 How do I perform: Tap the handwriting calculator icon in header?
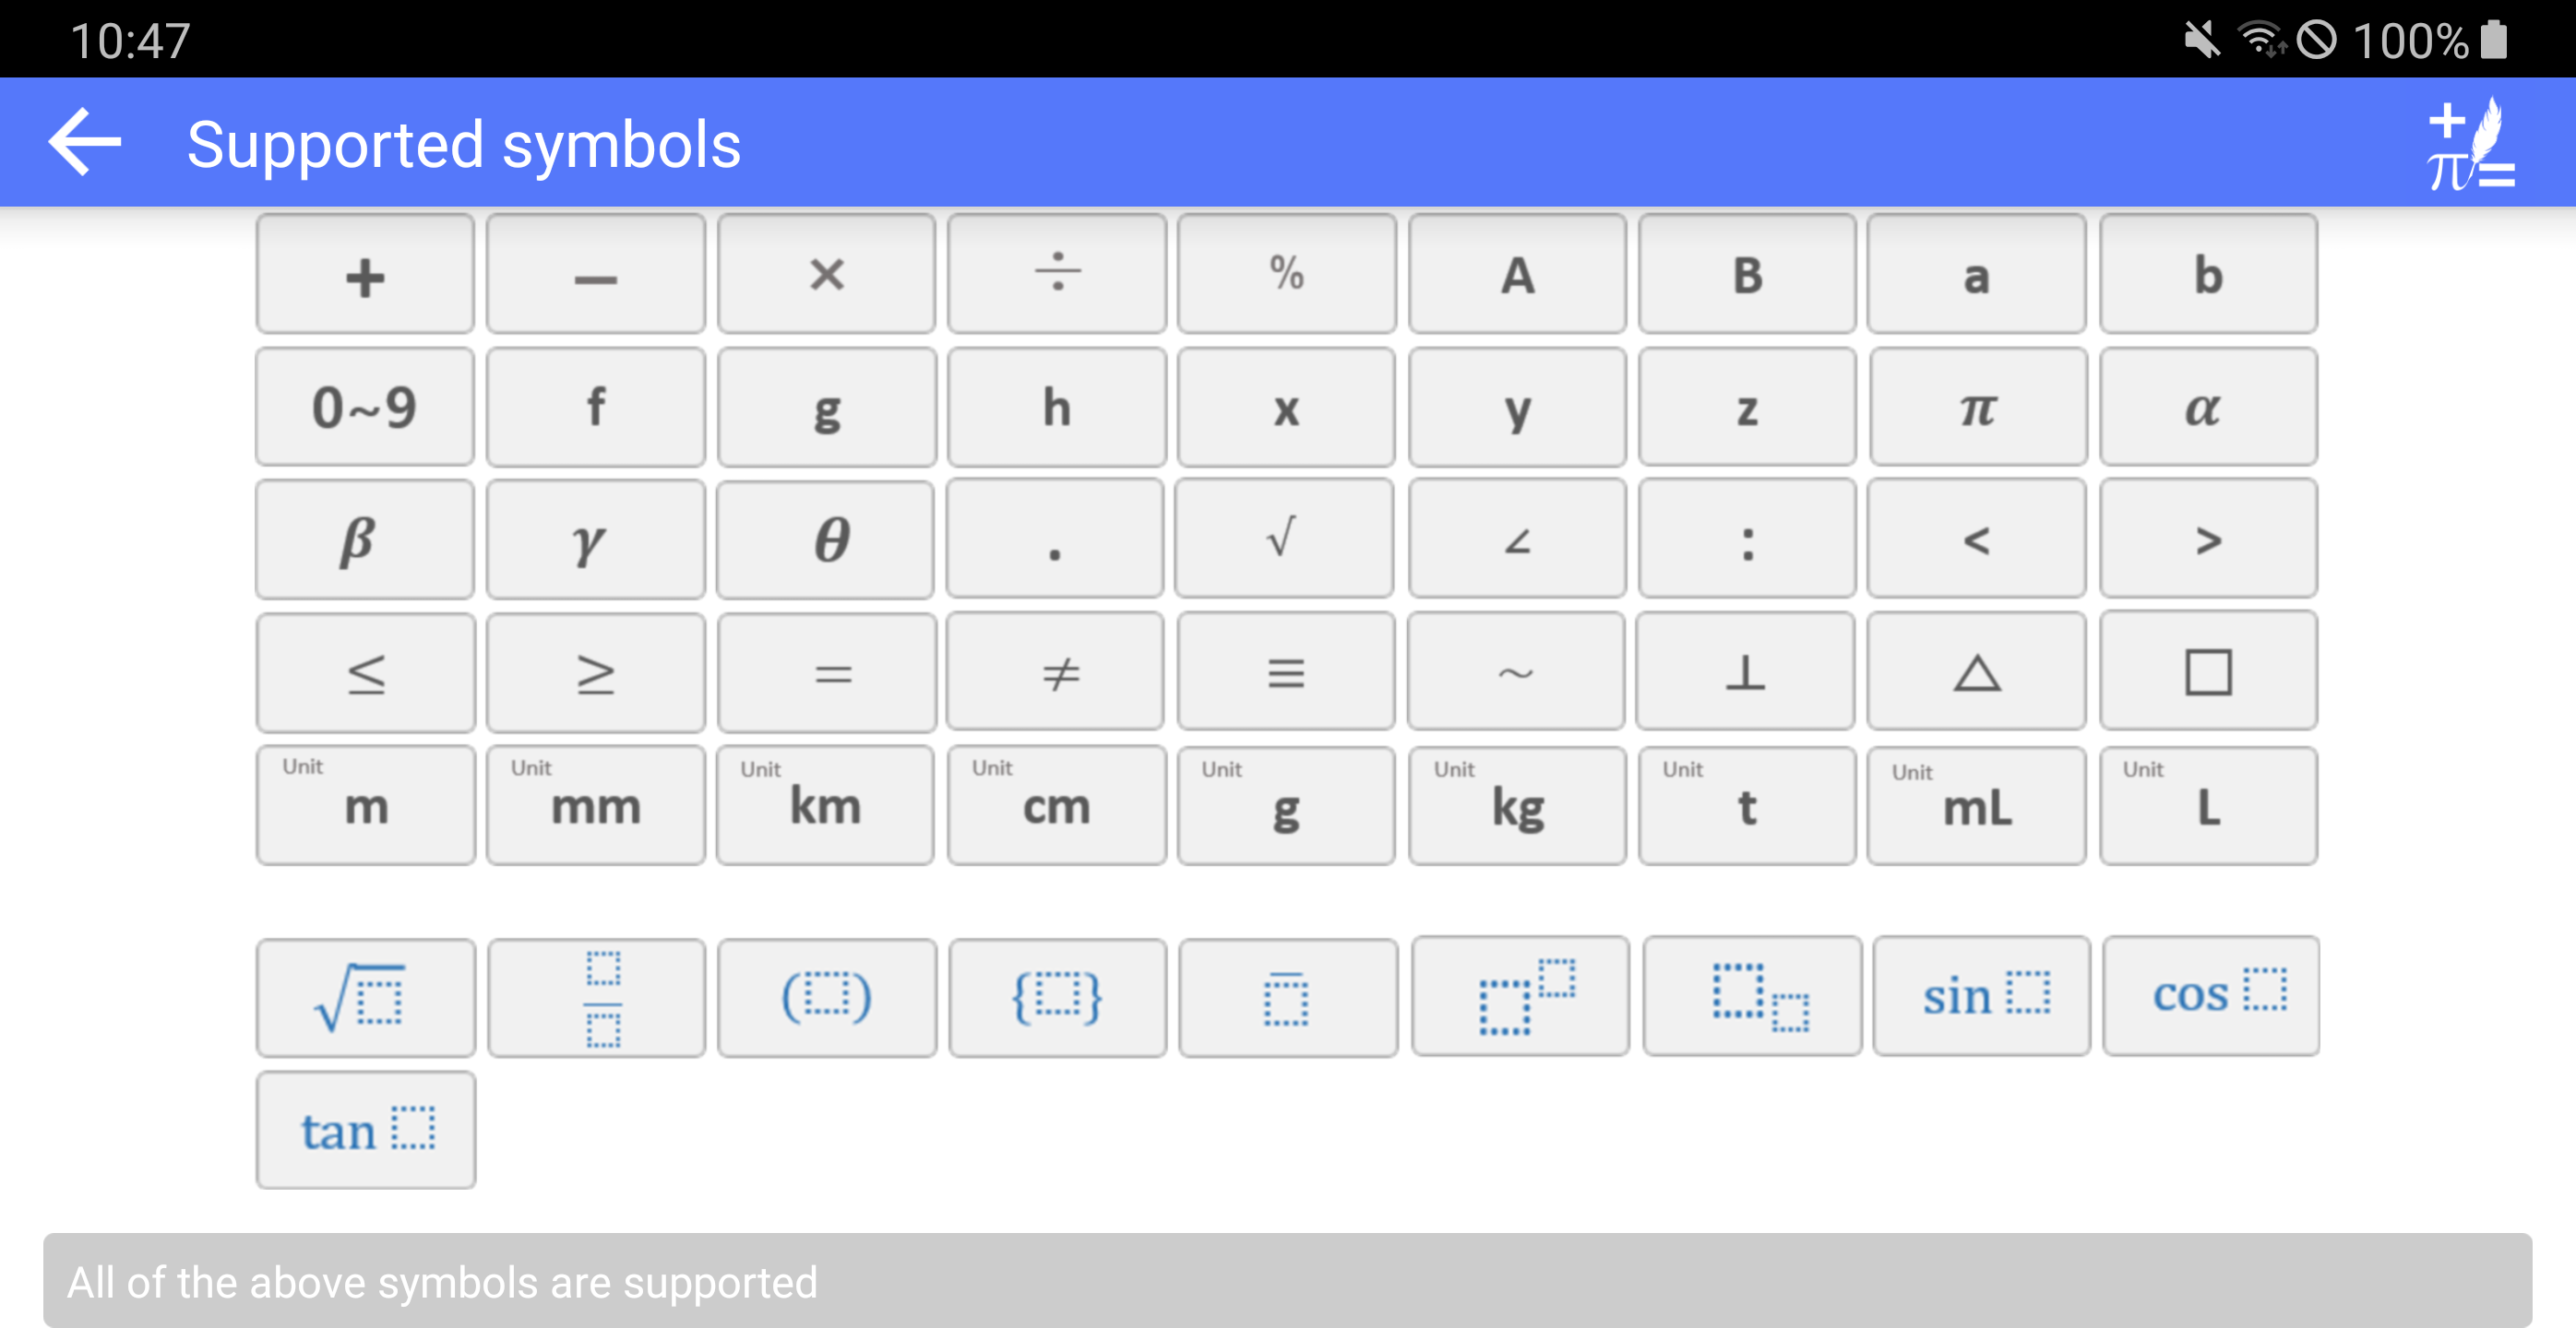[2470, 144]
